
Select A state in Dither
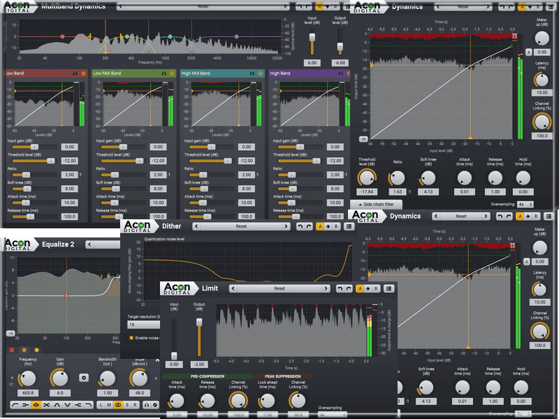pyautogui.click(x=320, y=226)
